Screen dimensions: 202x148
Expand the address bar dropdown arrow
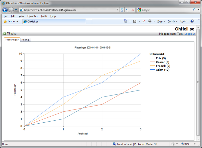(x=117, y=10)
